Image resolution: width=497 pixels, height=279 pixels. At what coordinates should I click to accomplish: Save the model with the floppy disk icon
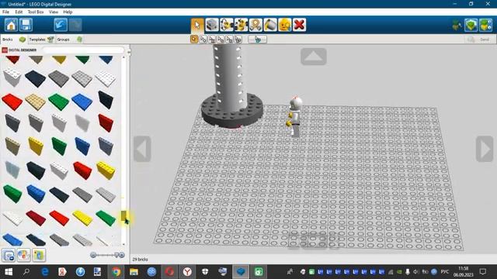26,25
